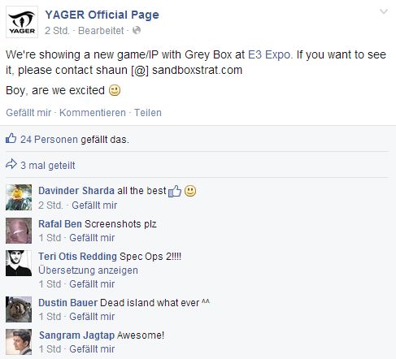Like Dustin Bauer's comment
Viewport: 396px width, 359px height.
pyautogui.click(x=92, y=317)
